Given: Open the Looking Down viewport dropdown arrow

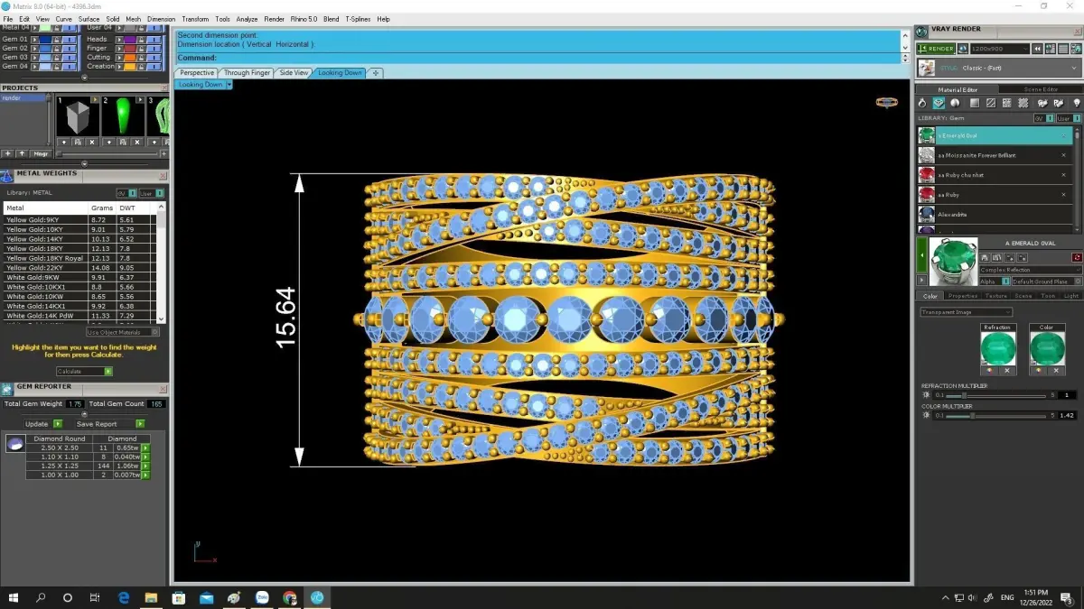Looking at the screenshot, I should click(x=229, y=84).
